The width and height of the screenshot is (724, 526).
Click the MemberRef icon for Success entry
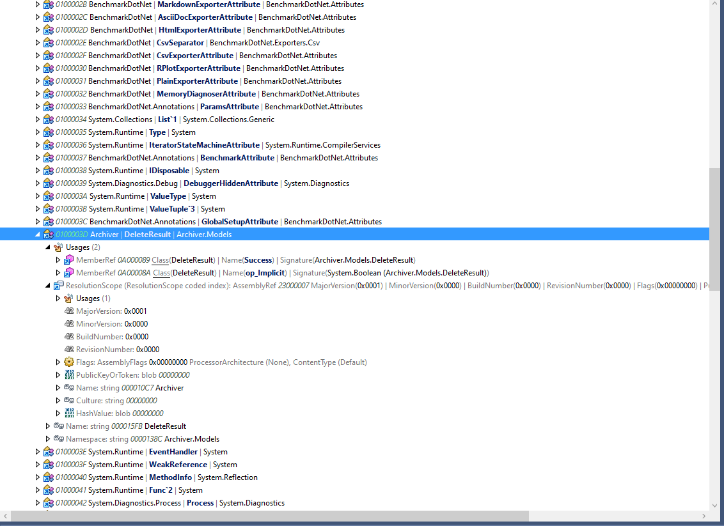69,260
